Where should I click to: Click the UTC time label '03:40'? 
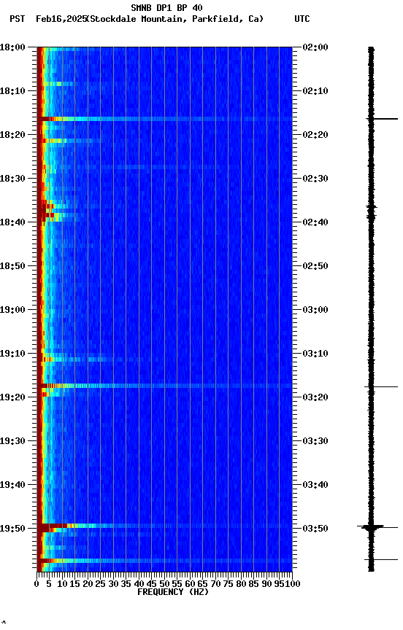pos(315,485)
